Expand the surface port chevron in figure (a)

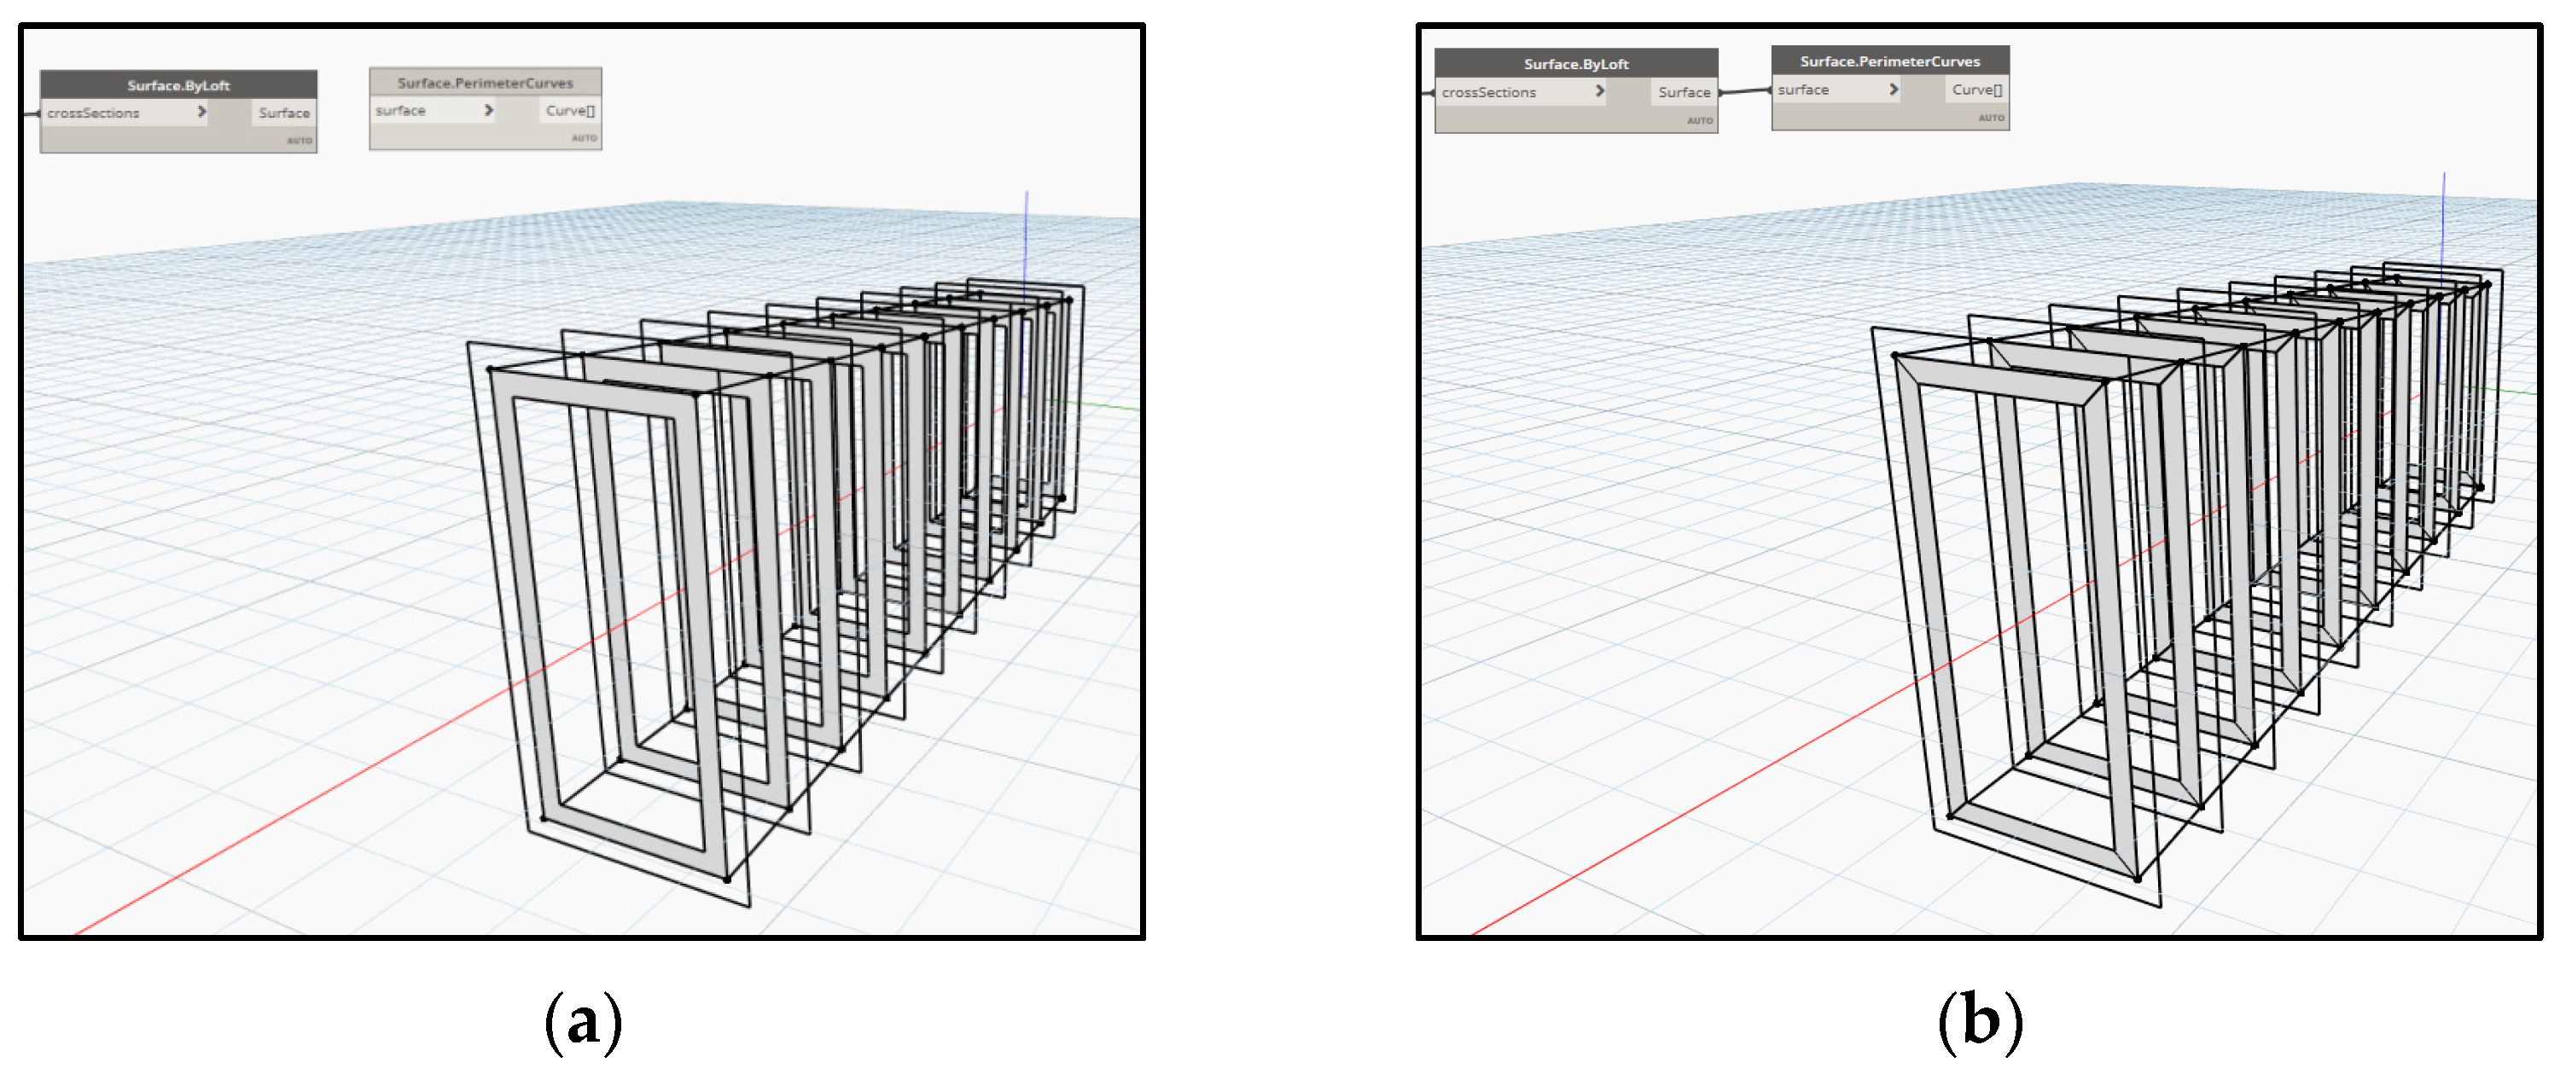[488, 109]
